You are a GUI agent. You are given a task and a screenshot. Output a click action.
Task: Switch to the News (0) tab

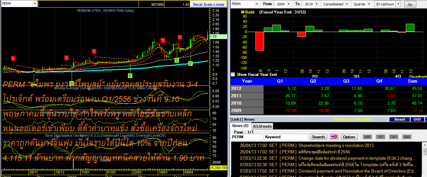(240, 126)
